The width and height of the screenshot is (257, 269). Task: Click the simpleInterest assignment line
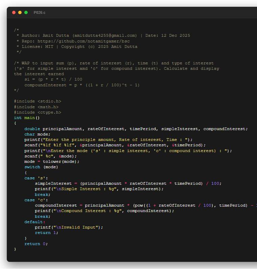128,184
